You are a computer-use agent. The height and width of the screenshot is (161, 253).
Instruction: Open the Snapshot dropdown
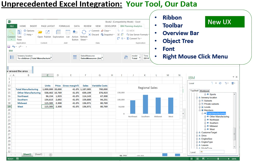(x=108, y=35)
